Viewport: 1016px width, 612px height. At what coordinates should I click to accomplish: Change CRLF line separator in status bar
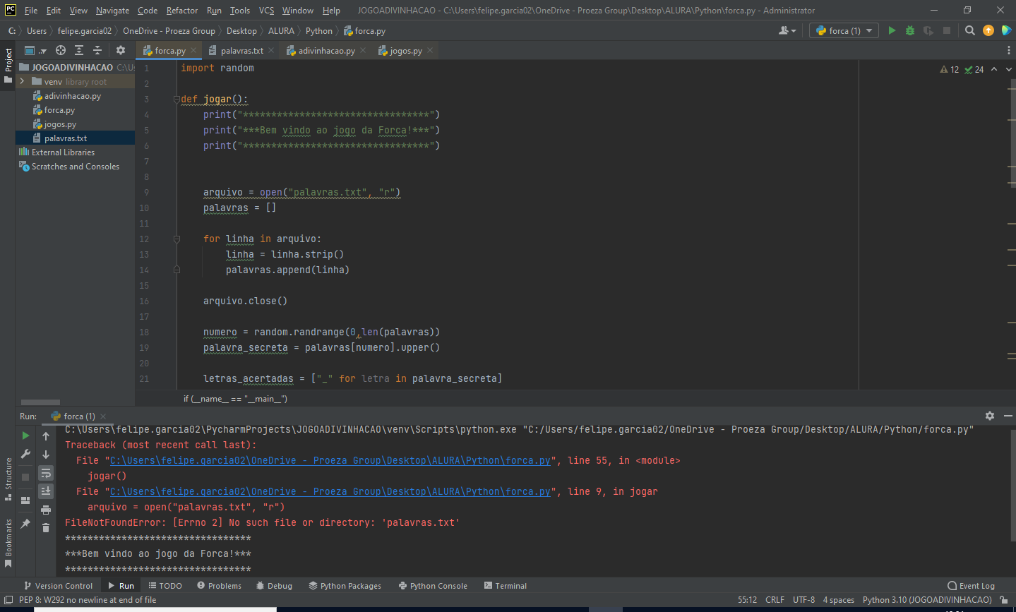point(775,600)
